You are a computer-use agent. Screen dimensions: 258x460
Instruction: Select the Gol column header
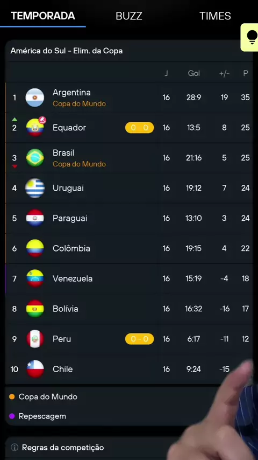click(194, 73)
